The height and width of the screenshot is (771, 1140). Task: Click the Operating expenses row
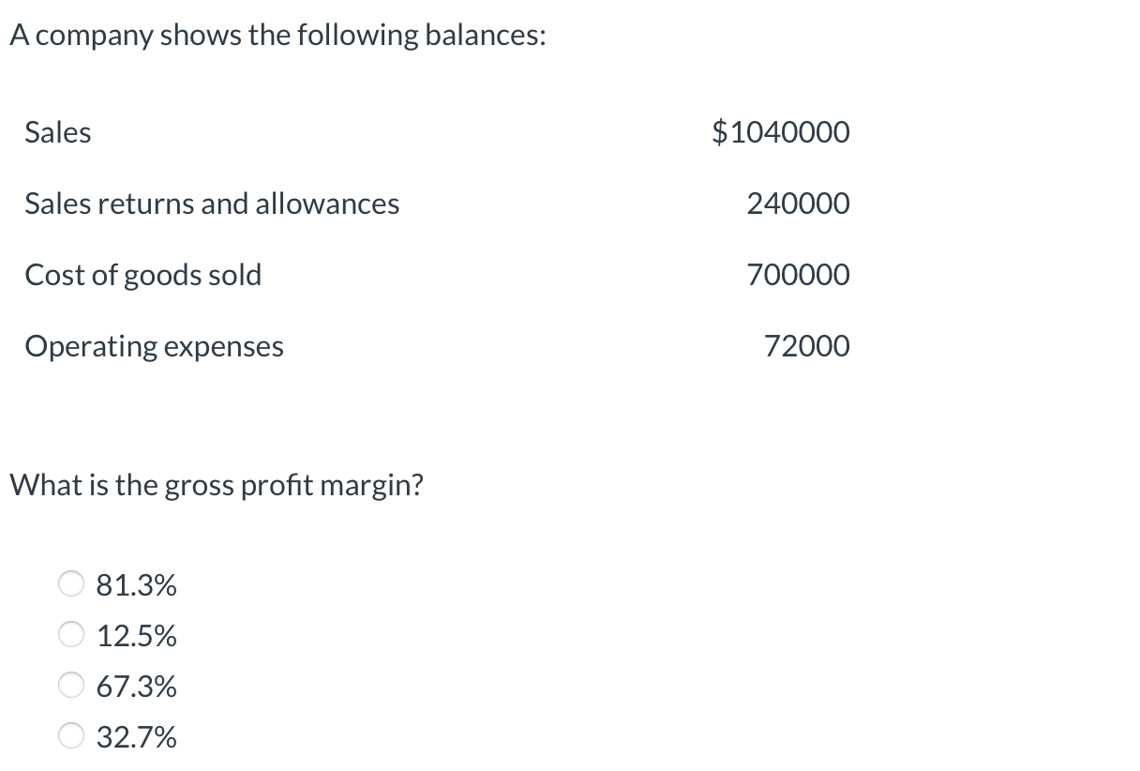tap(154, 346)
